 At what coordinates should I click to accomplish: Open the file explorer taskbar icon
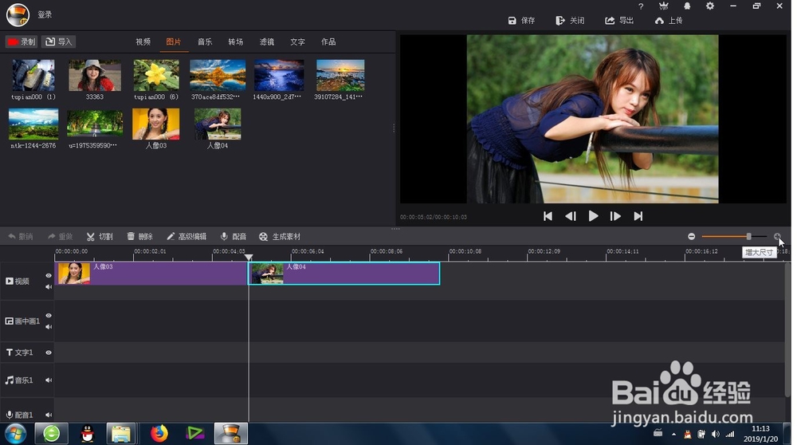[121, 434]
